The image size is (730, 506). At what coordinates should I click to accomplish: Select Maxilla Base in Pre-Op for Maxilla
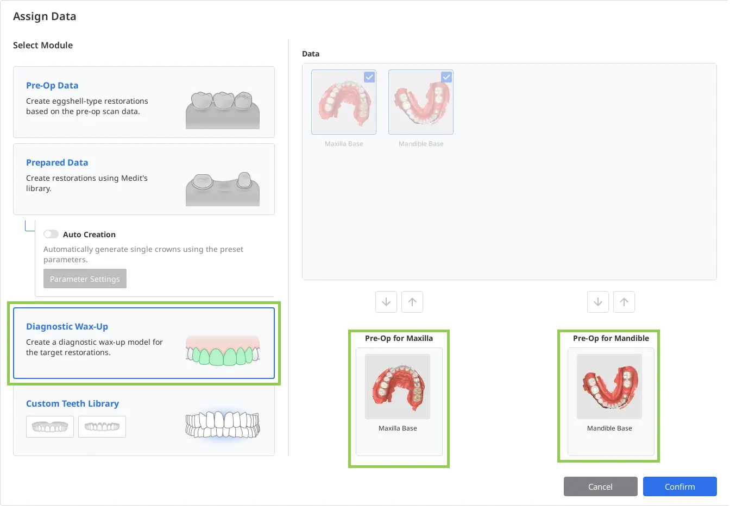(398, 387)
